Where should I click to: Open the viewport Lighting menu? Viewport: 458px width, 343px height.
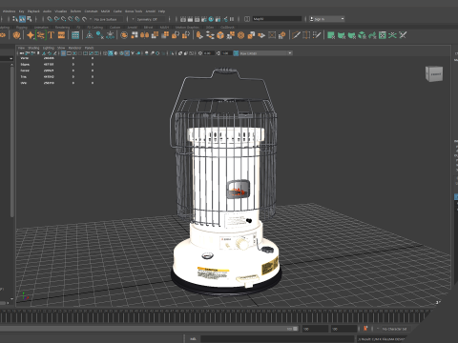pos(49,48)
